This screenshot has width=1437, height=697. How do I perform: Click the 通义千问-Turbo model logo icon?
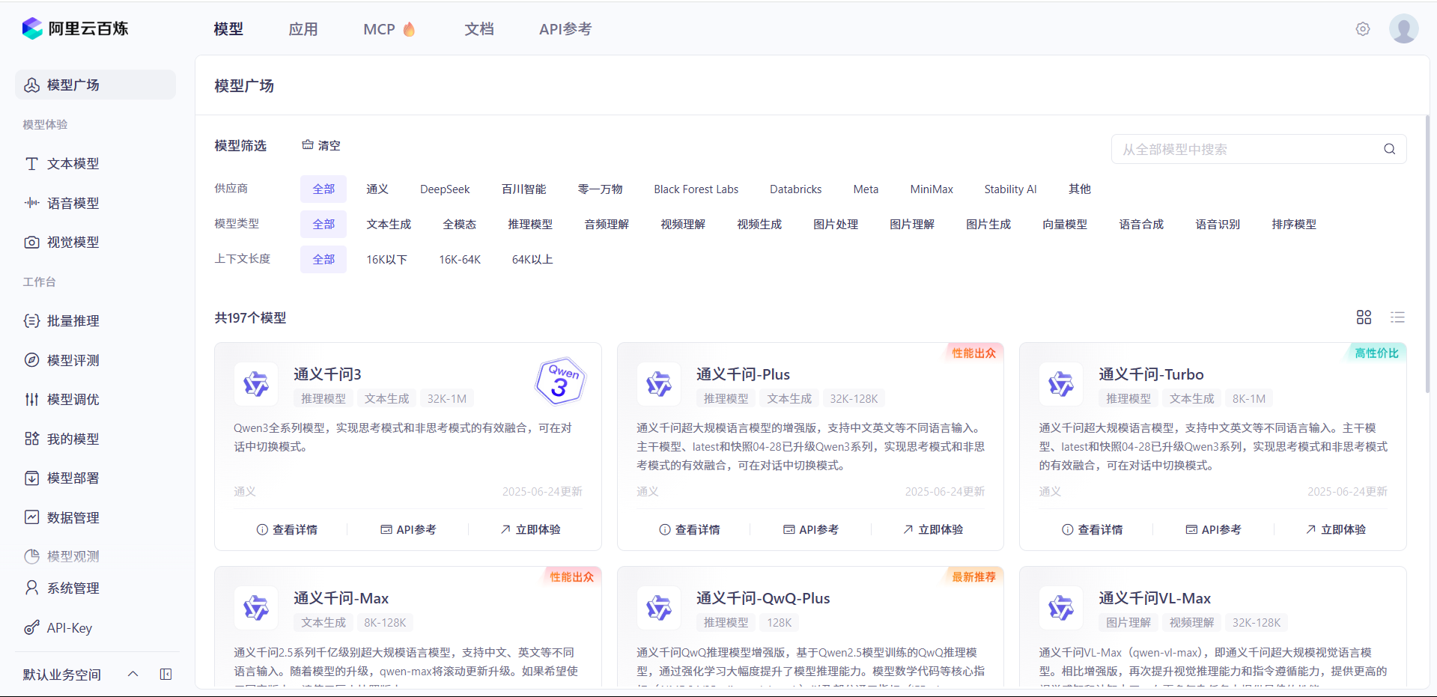(1061, 384)
